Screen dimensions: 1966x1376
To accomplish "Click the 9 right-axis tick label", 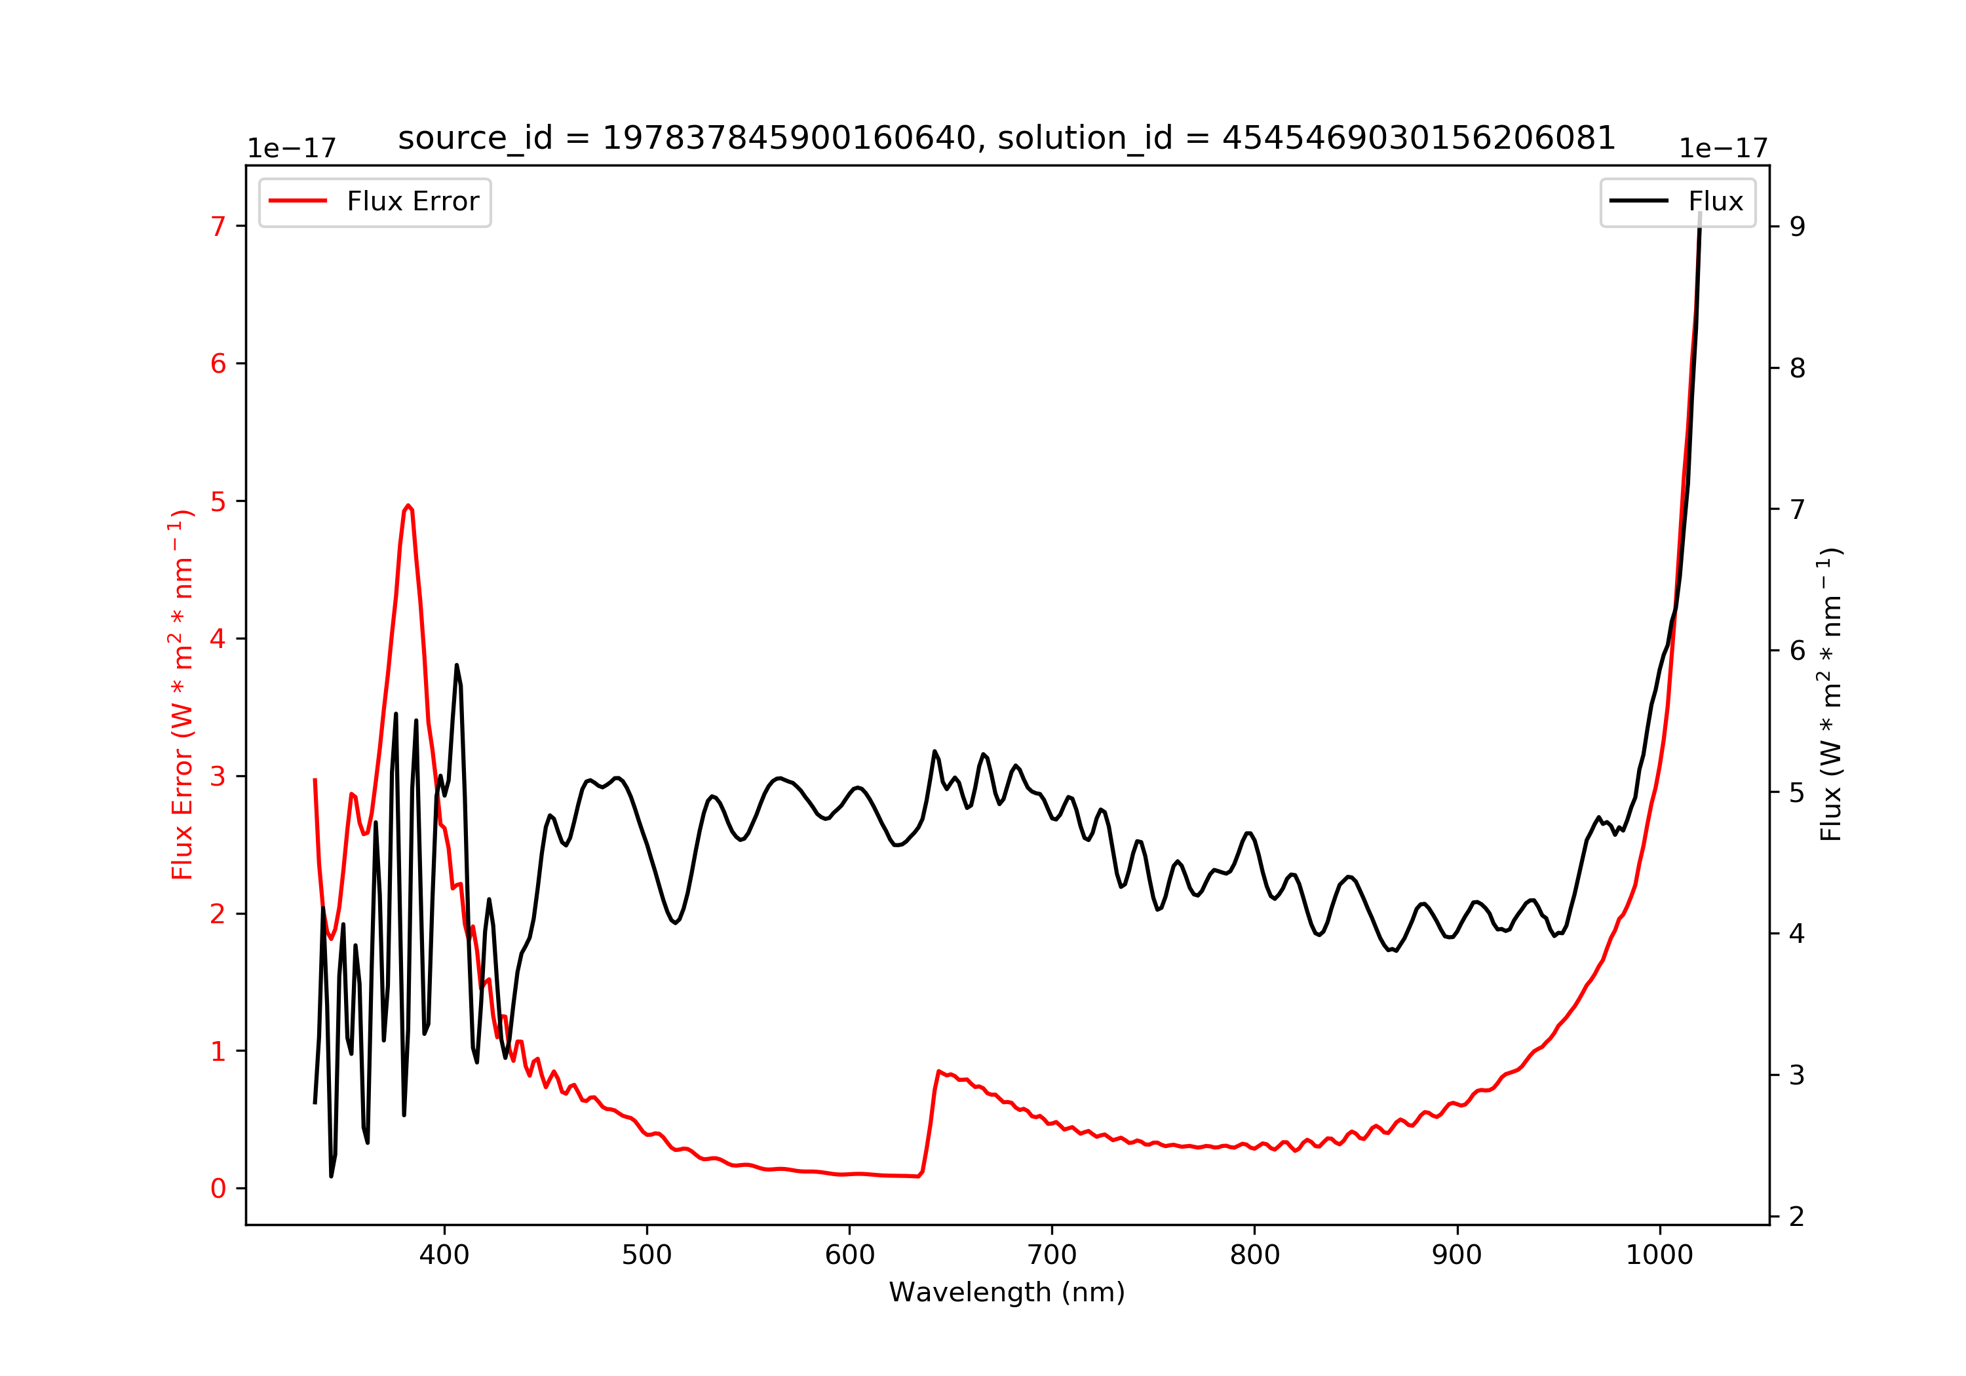I will tap(1798, 227).
